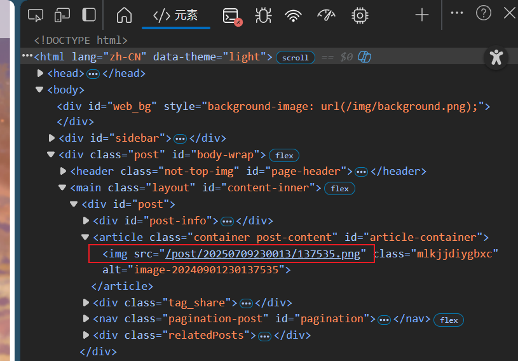Image resolution: width=518 pixels, height=361 pixels.
Task: Activate the inspect element picker tool
Action: [36, 15]
